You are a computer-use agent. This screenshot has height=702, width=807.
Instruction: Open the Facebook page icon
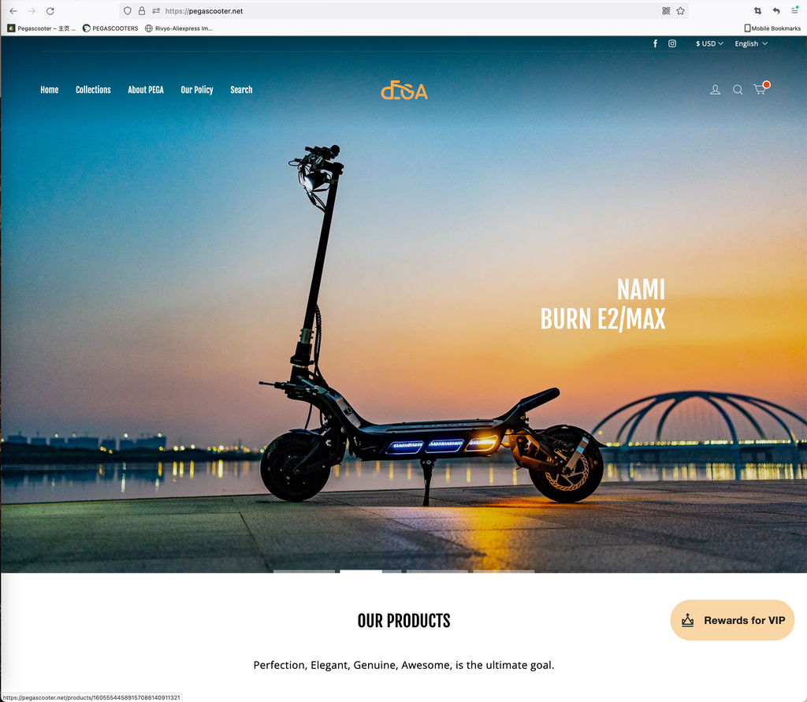(655, 44)
